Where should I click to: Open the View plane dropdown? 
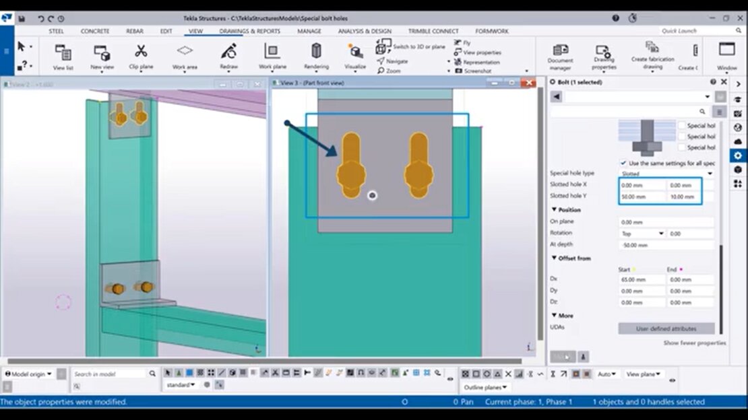coord(643,374)
